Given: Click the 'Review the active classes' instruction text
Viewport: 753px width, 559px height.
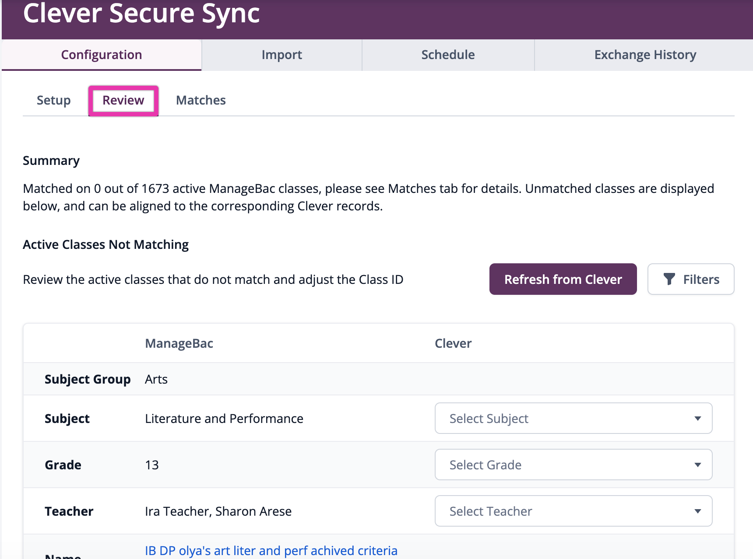Looking at the screenshot, I should click(x=213, y=279).
